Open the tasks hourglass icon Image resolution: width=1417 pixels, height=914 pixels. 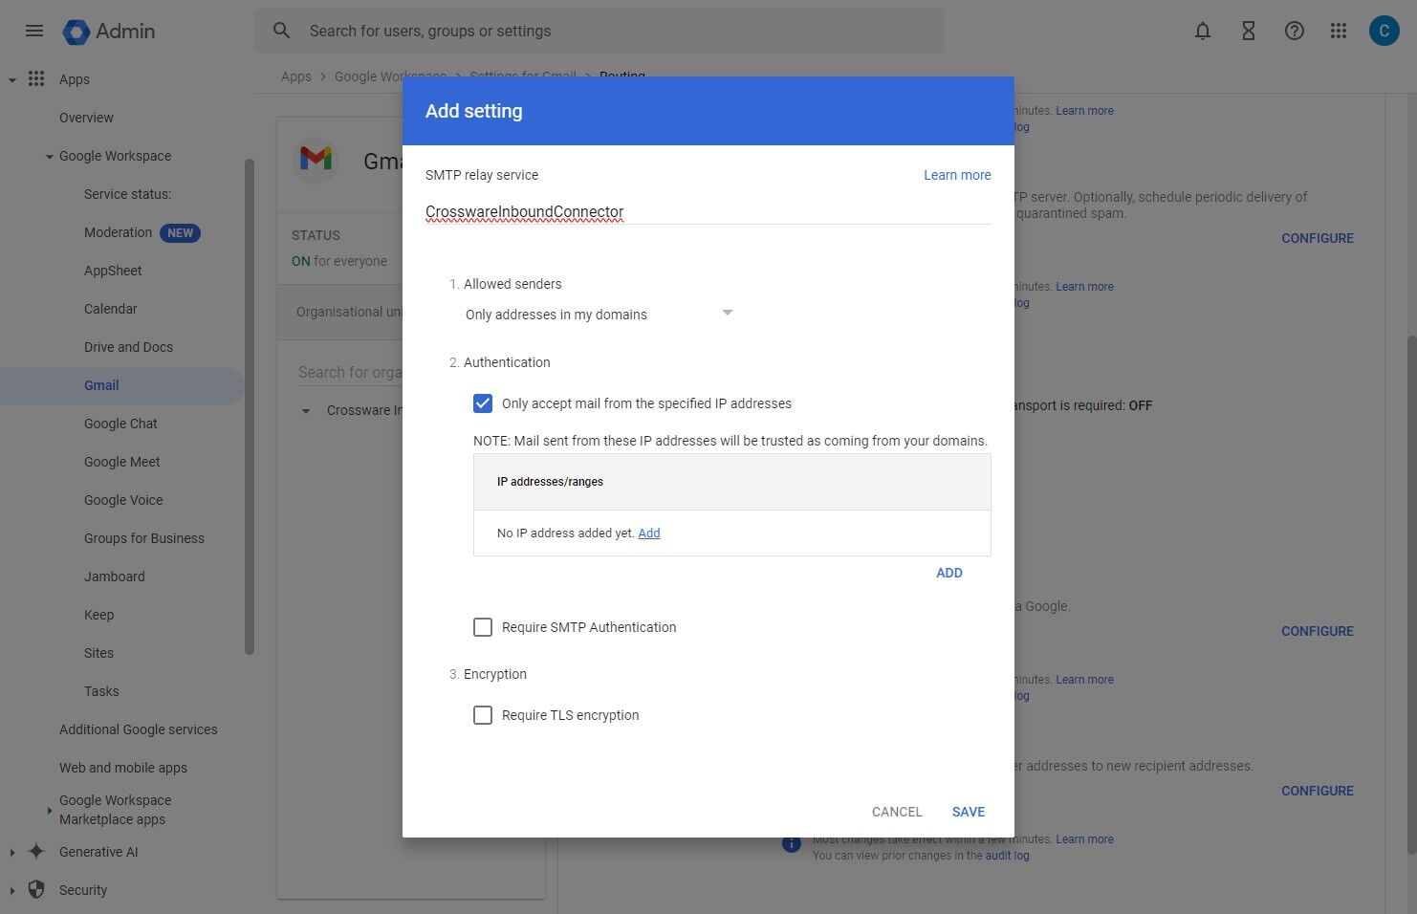pos(1249,31)
